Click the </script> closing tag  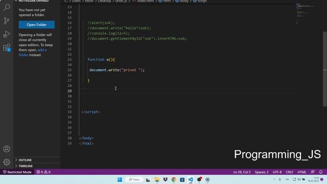click(x=90, y=112)
